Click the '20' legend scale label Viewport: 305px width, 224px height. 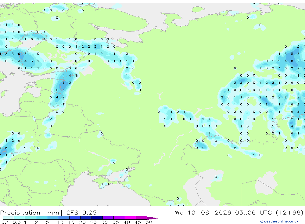(82, 222)
